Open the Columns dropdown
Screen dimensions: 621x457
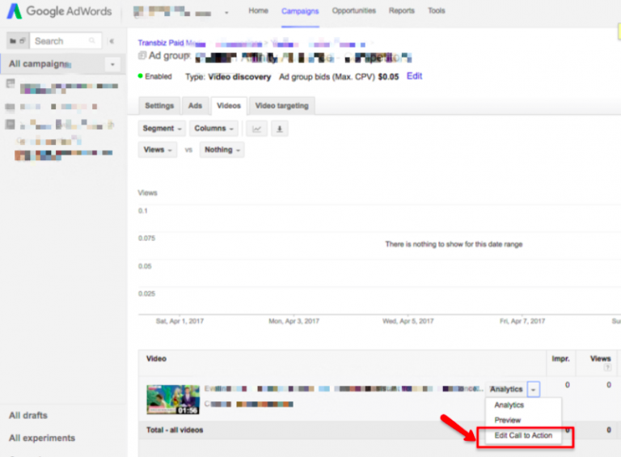pos(213,129)
